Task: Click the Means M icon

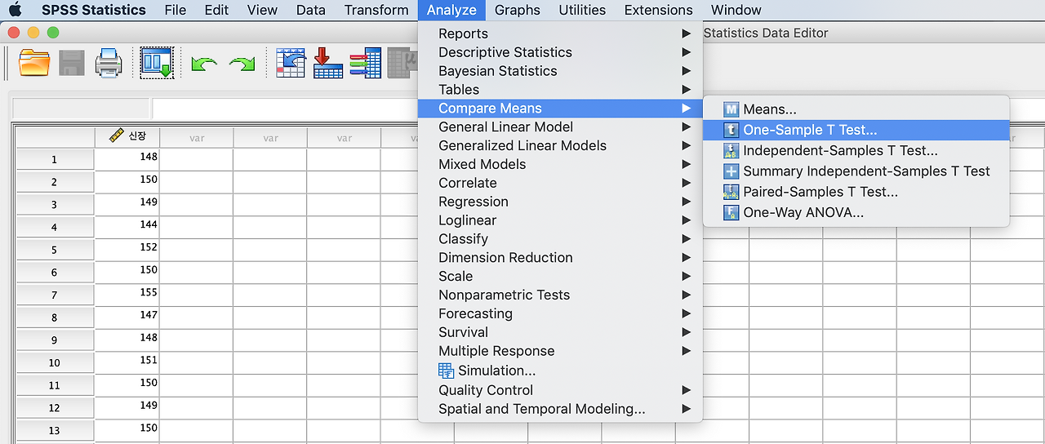Action: (731, 109)
